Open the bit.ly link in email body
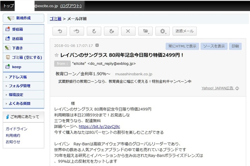Viewport: 250px width, 166px height. click(99, 126)
